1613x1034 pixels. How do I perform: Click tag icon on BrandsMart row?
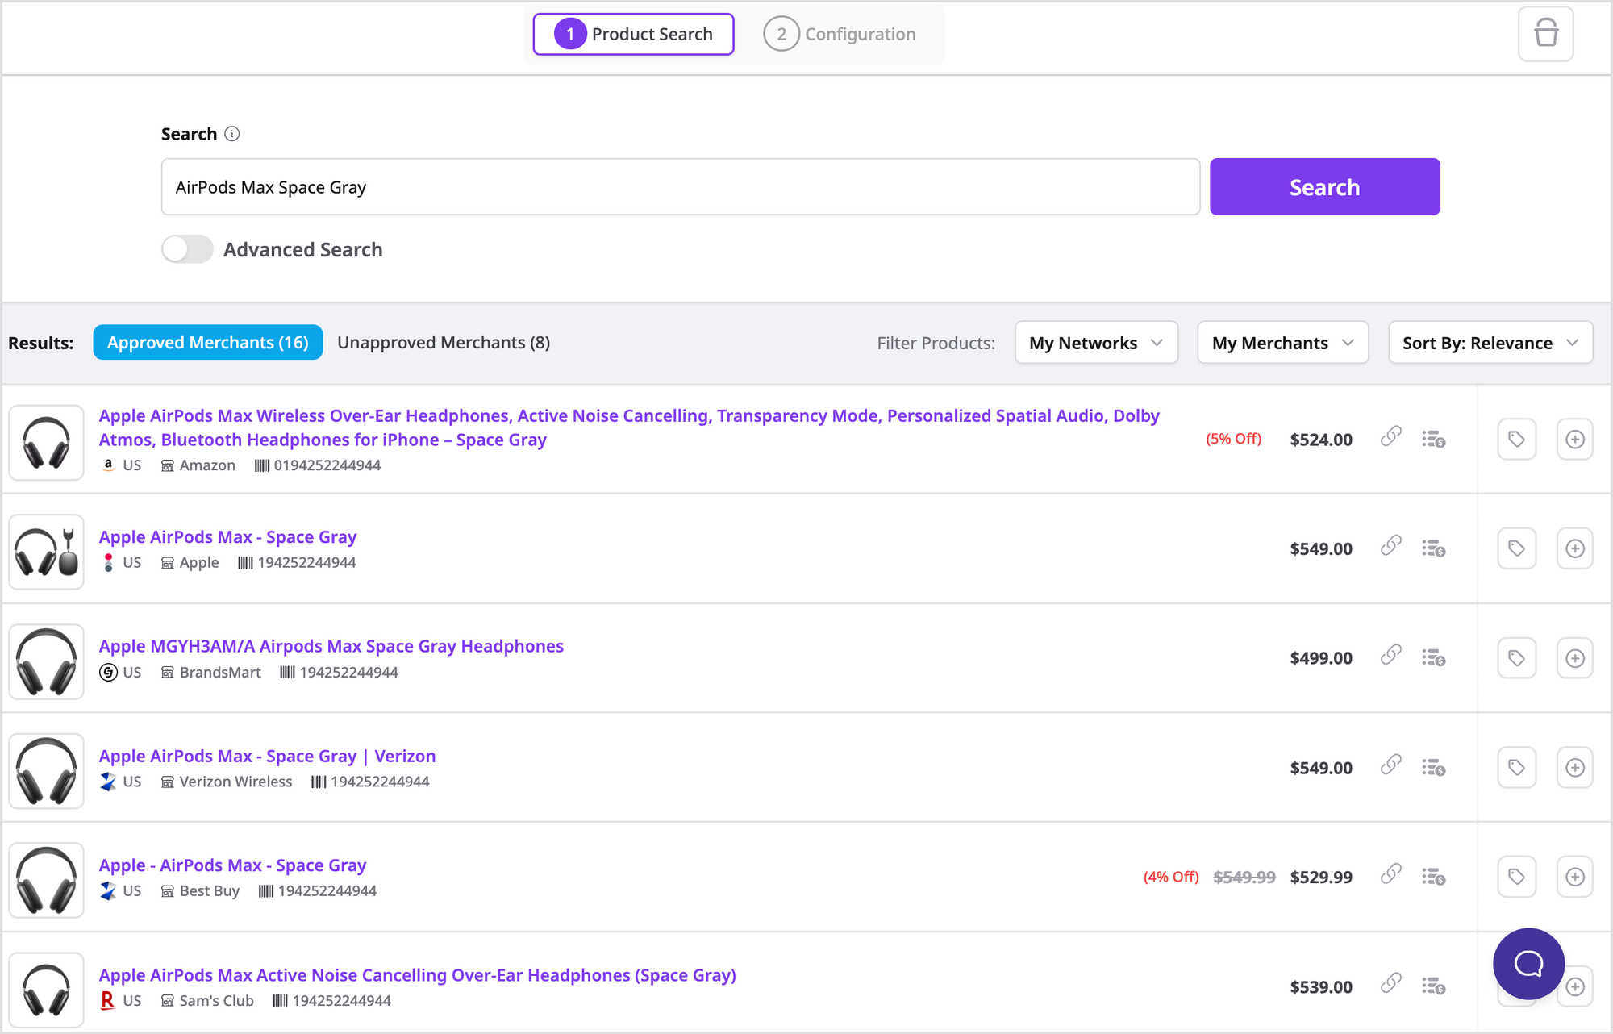1516,658
